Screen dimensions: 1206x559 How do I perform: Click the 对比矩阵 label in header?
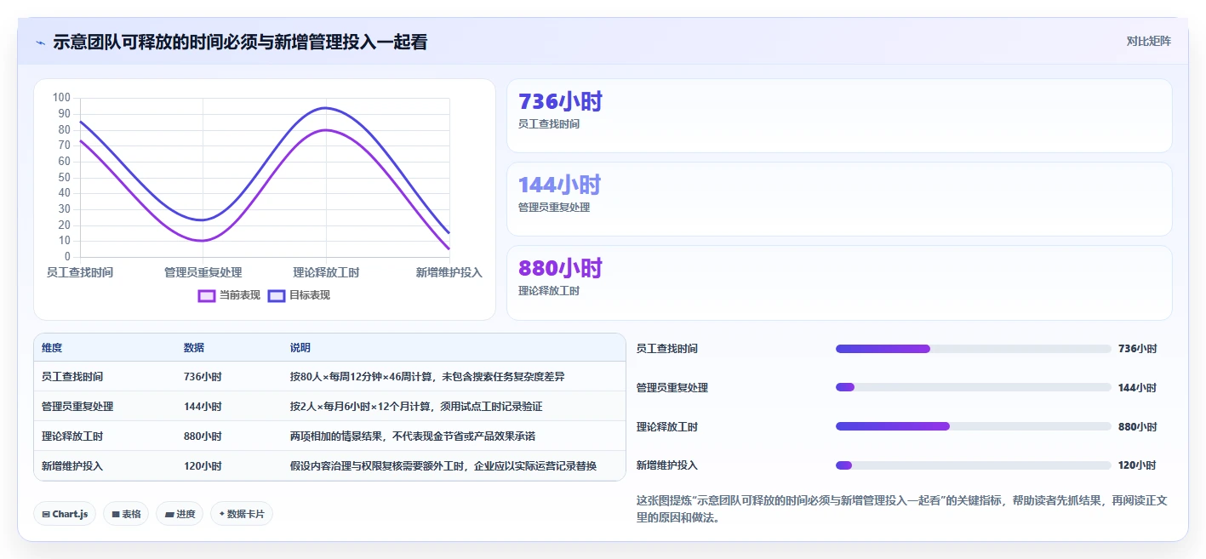pos(1148,41)
